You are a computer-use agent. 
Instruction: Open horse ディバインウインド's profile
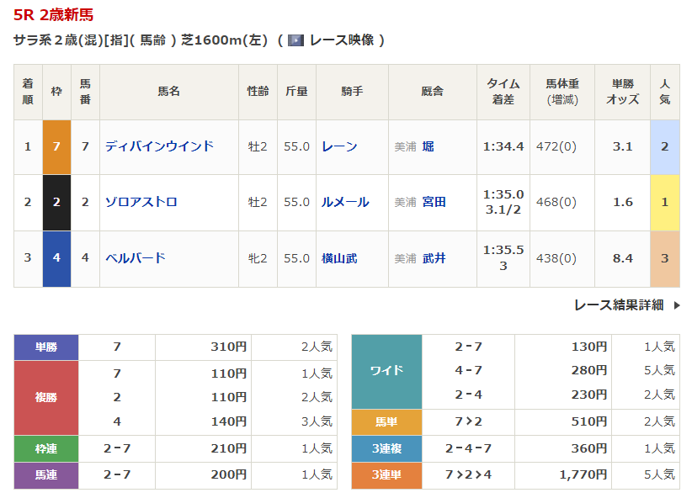pyautogui.click(x=159, y=146)
